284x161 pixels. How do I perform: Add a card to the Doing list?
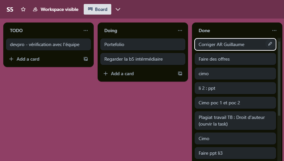[x=119, y=74]
